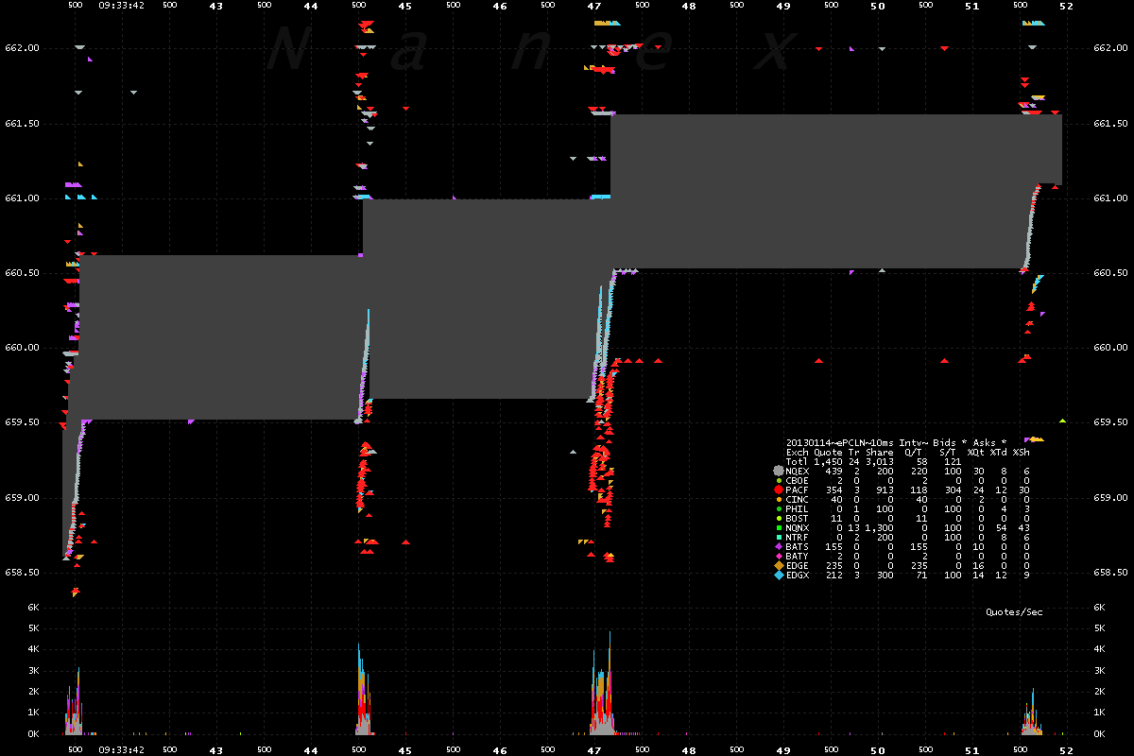The width and height of the screenshot is (1134, 756).
Task: Click the gray NQEX legend marker
Action: point(779,471)
